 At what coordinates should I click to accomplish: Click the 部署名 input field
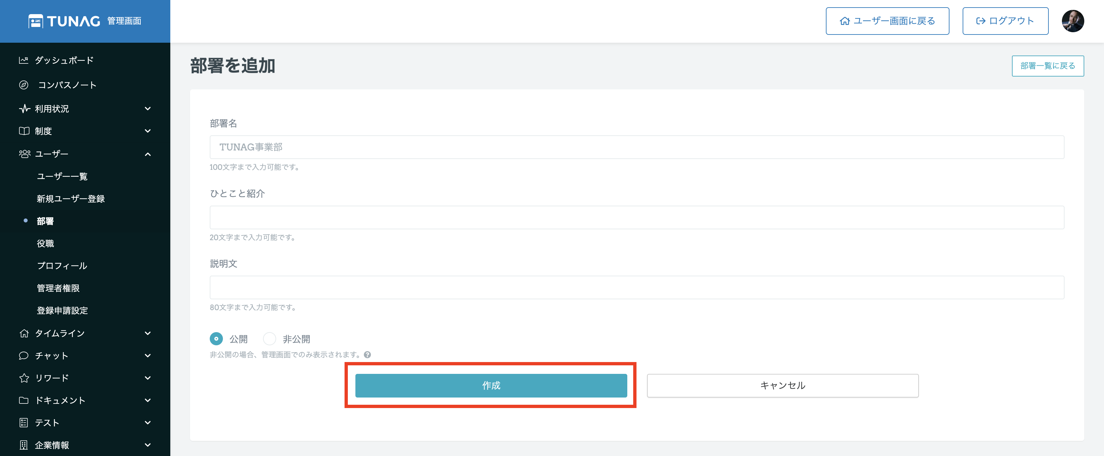pos(636,147)
